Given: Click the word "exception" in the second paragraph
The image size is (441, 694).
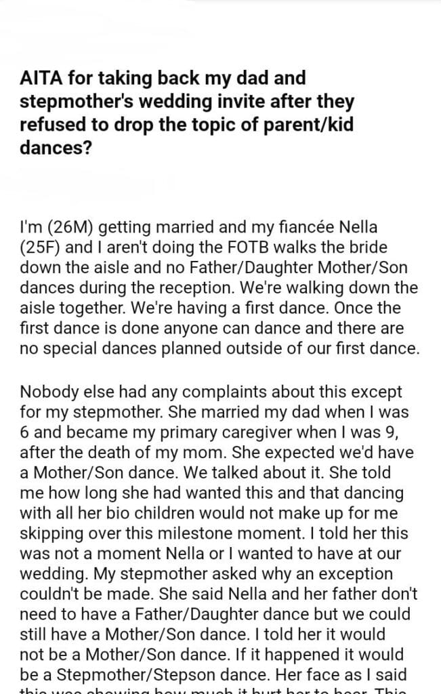Looking at the screenshot, I should [361, 572].
